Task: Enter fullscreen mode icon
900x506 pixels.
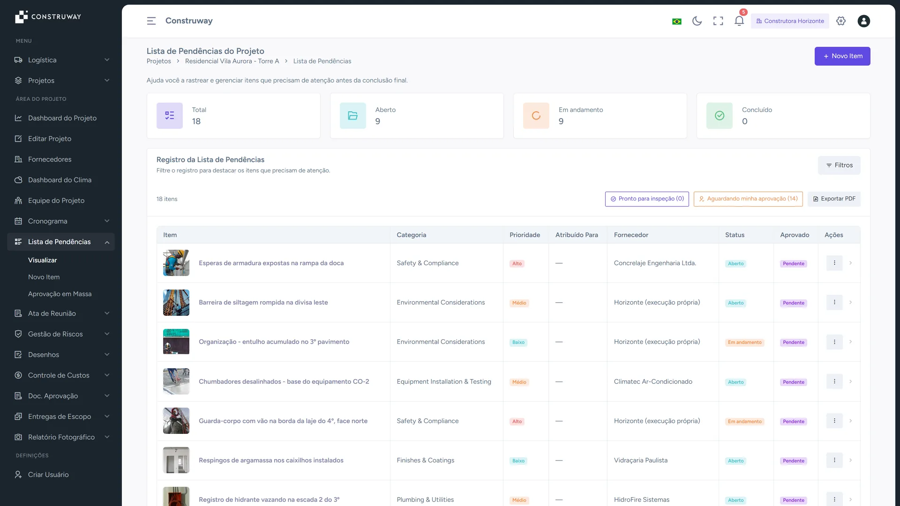Action: 718,21
